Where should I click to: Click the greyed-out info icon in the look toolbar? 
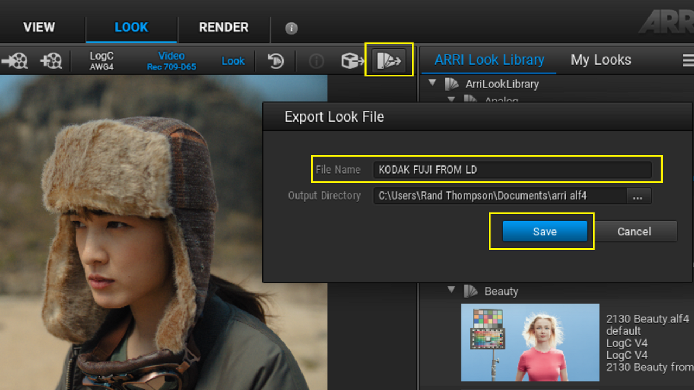tap(316, 61)
